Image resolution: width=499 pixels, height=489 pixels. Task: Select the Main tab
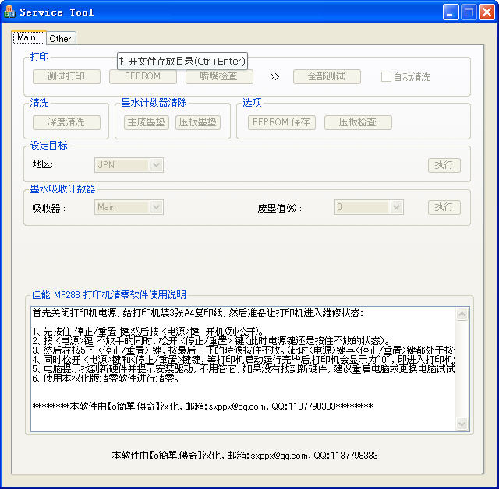pos(27,37)
